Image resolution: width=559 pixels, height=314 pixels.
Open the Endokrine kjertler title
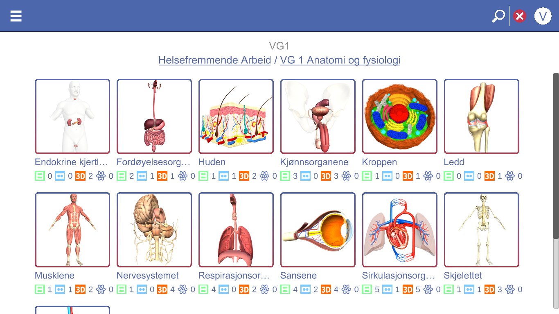(x=72, y=162)
